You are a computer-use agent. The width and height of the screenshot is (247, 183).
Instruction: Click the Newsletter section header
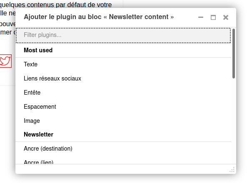[39, 134]
